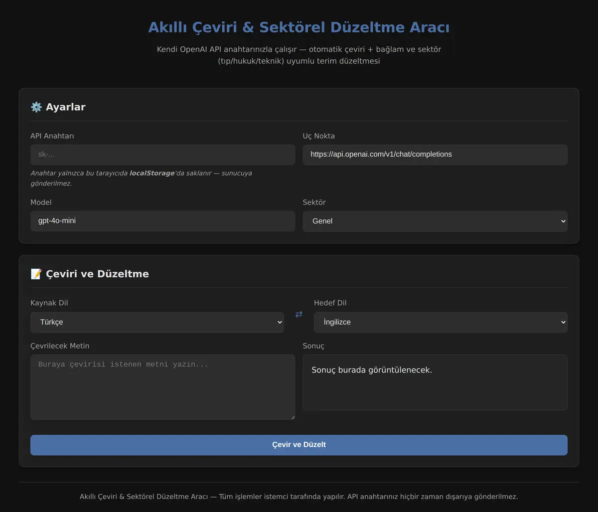Click the Uç Nokta URL field

point(435,155)
